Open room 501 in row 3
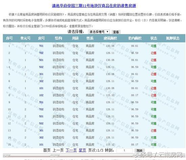This screenshot has width=186, height=160. 41,60
